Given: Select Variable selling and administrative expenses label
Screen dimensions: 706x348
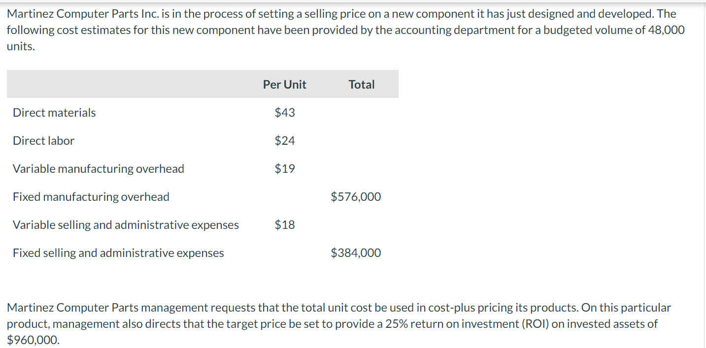Looking at the screenshot, I should pos(126,225).
